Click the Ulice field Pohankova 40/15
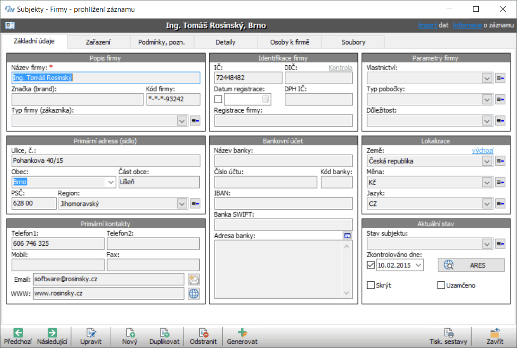 tap(106, 161)
